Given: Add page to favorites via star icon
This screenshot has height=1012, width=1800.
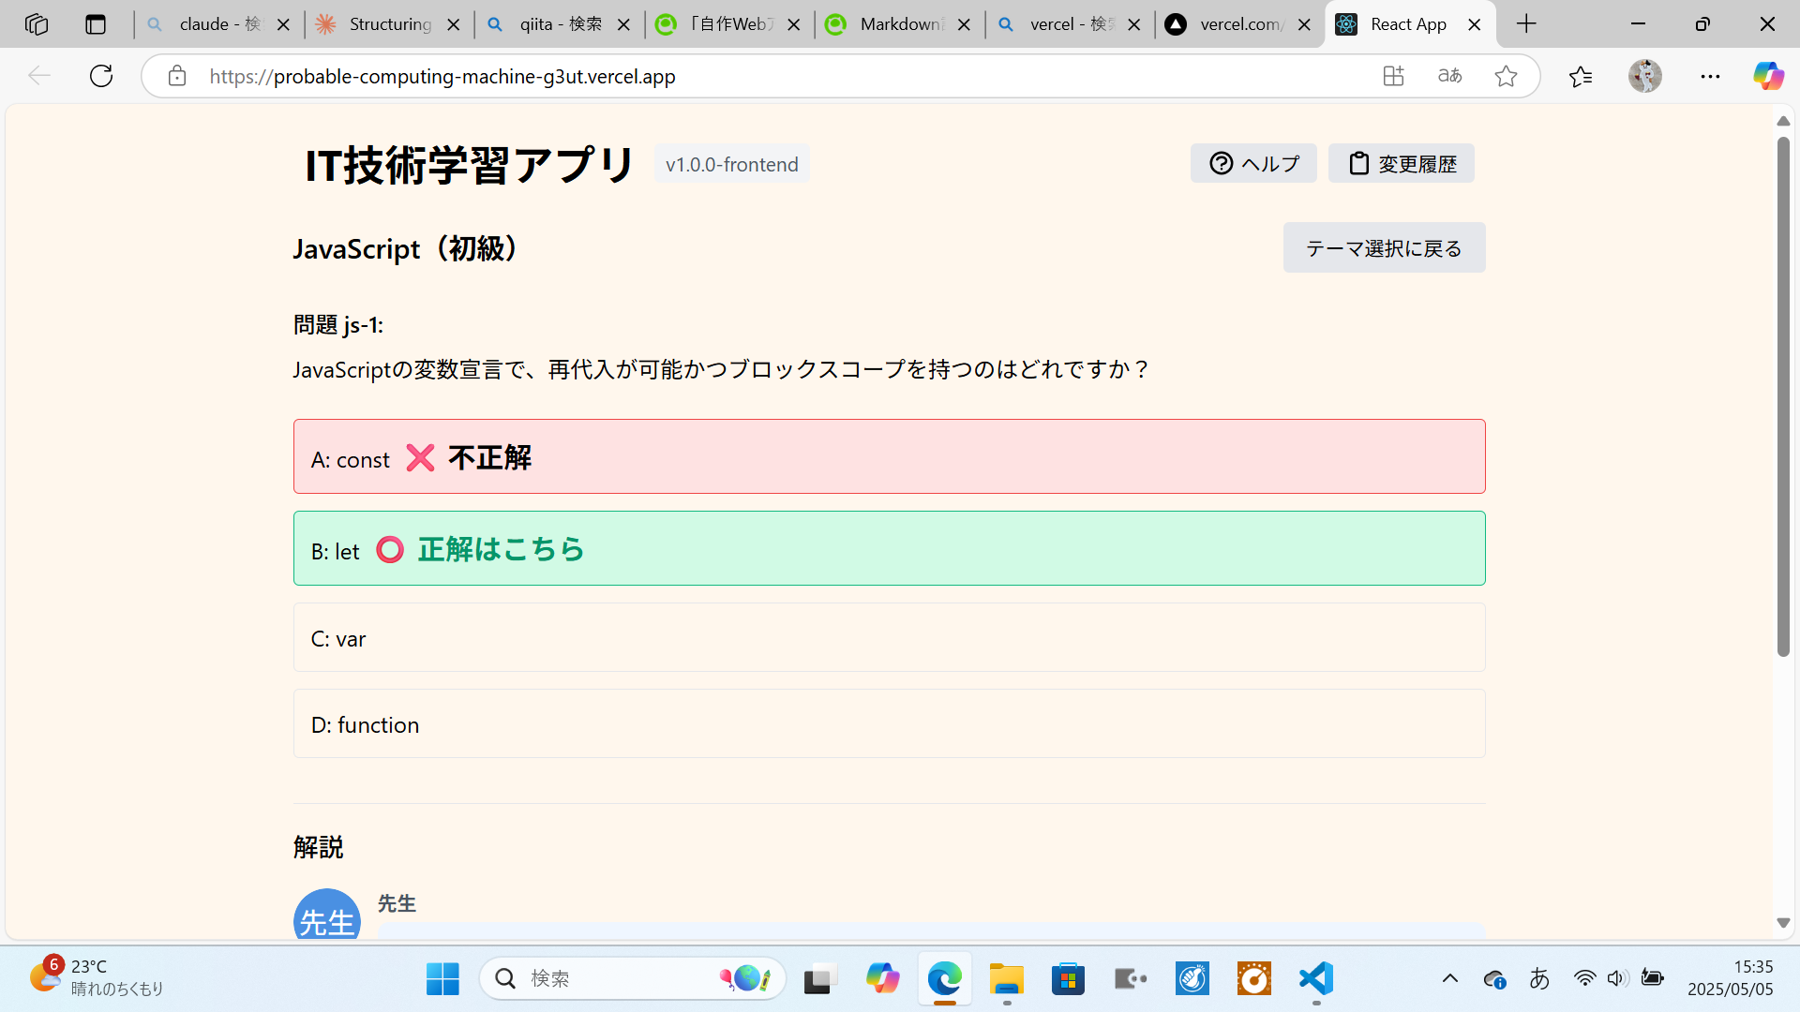Looking at the screenshot, I should 1506,76.
